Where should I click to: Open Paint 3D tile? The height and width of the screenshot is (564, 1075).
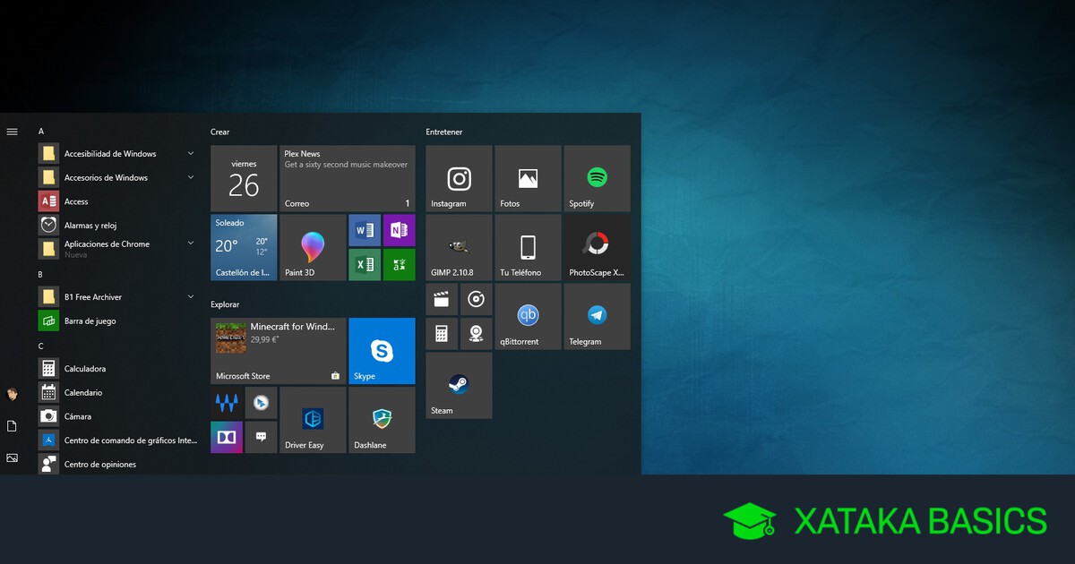(x=313, y=247)
